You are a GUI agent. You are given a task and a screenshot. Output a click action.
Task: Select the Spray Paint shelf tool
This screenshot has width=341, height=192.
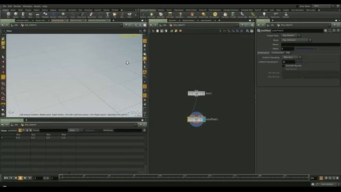pos(91,15)
